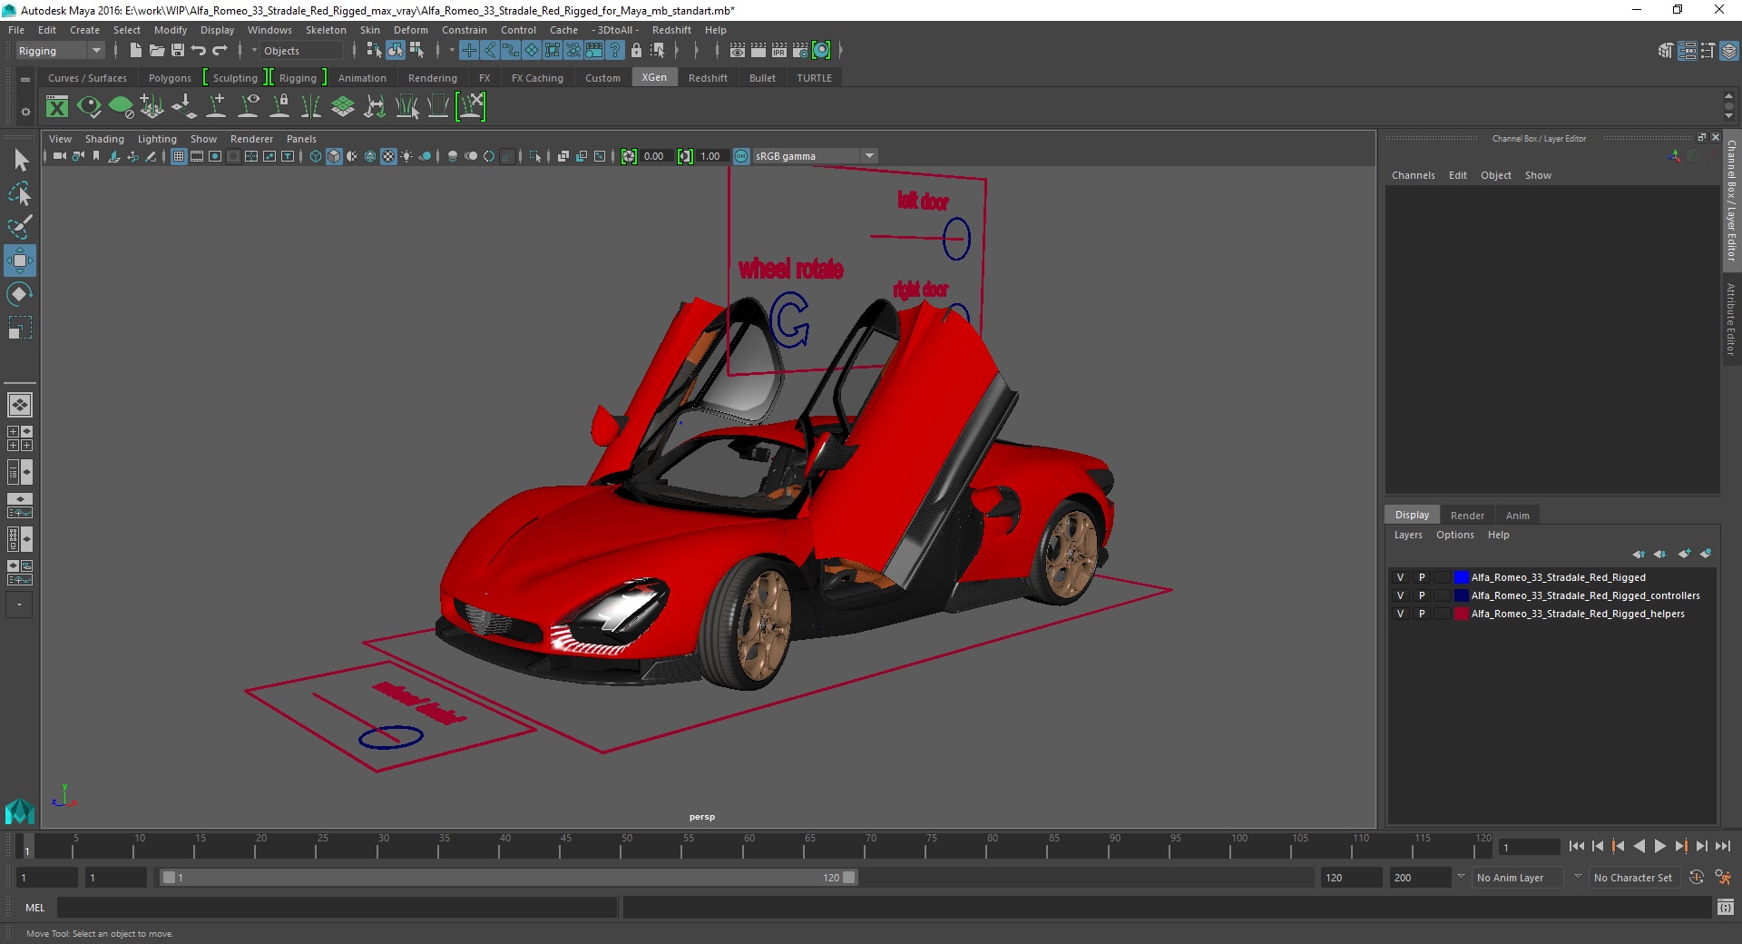Create a new display layer

click(x=1684, y=554)
